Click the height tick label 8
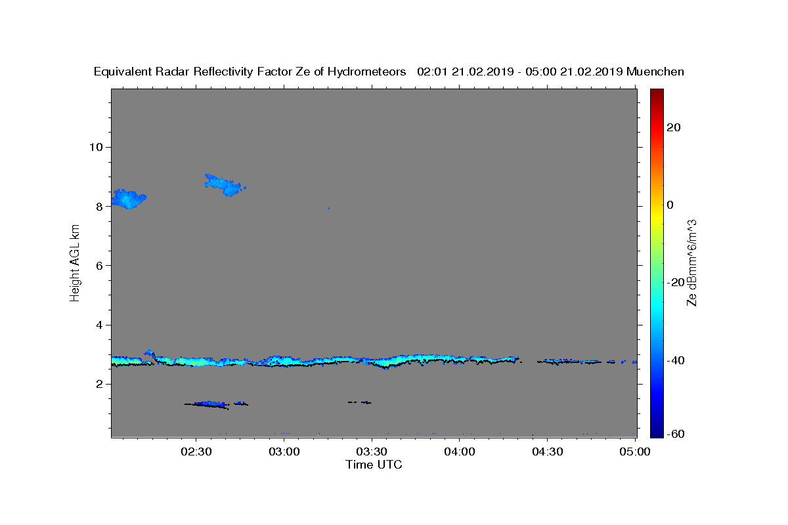The width and height of the screenshot is (788, 525). pyautogui.click(x=100, y=206)
